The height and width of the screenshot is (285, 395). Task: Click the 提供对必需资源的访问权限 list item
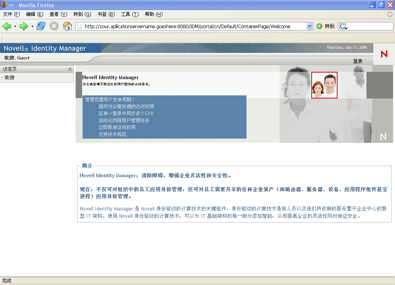pos(127,106)
